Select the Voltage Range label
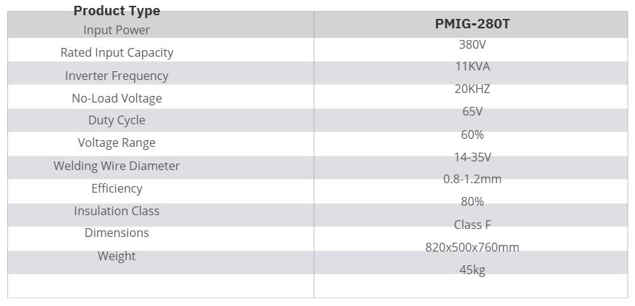 [117, 142]
